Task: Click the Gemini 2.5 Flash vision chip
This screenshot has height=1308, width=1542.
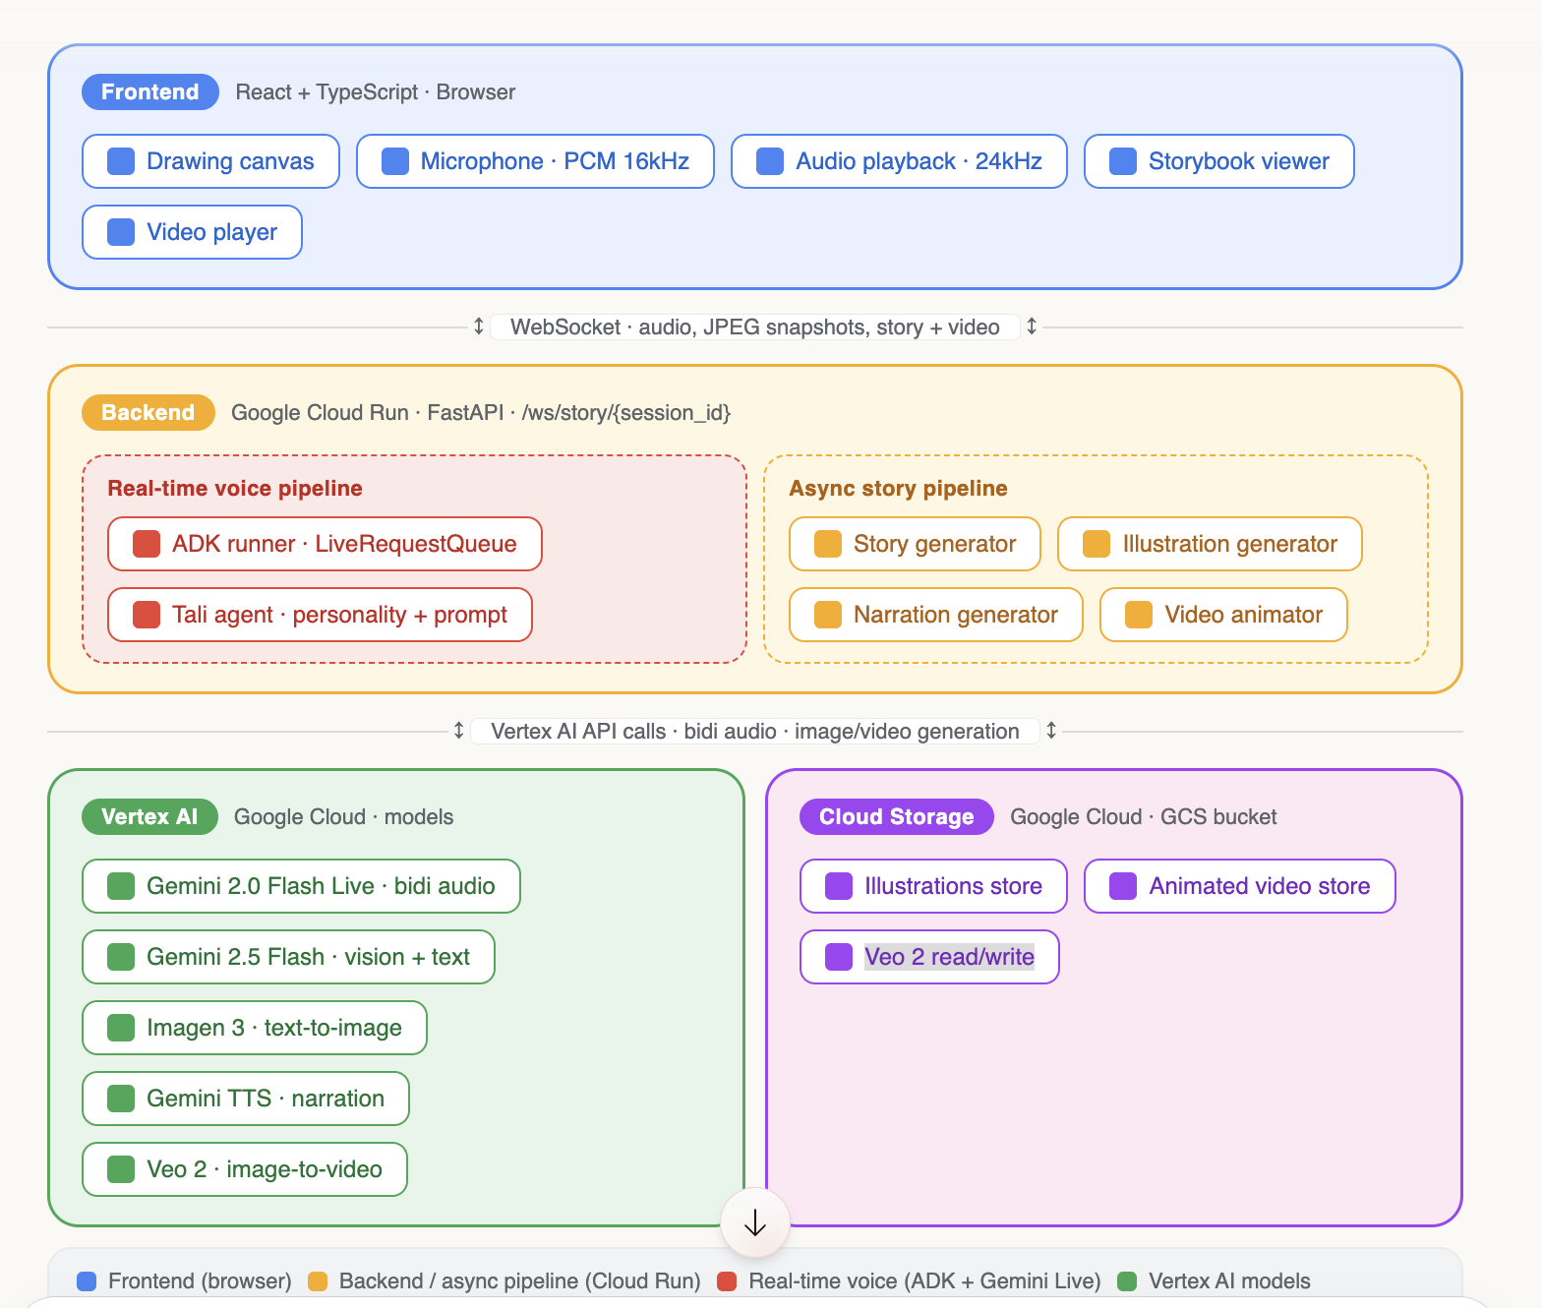Action: [x=288, y=957]
